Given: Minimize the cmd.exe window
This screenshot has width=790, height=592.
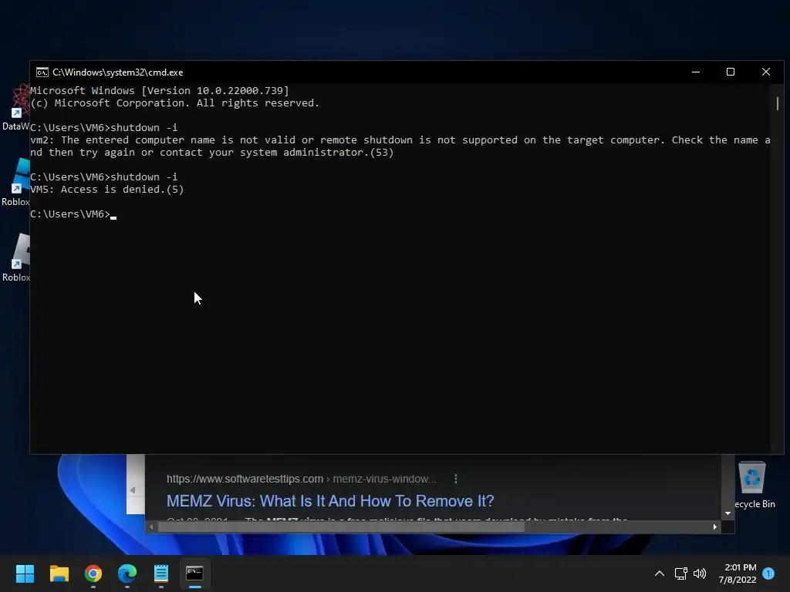Looking at the screenshot, I should tap(696, 72).
